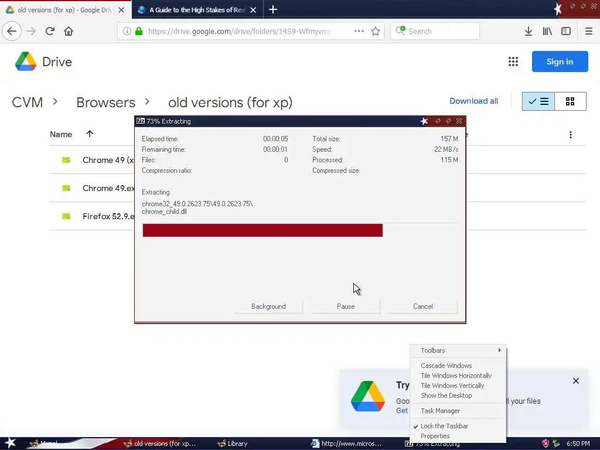Click the 6:50 PM taskbar clock
The image size is (600, 450).
click(x=578, y=444)
